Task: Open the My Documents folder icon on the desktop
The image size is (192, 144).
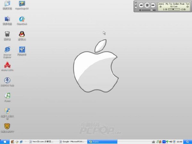Action: click(7, 4)
